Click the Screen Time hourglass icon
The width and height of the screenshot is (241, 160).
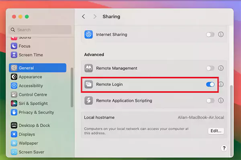tap(14, 55)
